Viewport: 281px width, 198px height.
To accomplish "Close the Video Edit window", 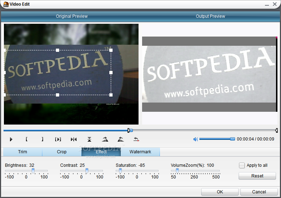I will [x=275, y=4].
